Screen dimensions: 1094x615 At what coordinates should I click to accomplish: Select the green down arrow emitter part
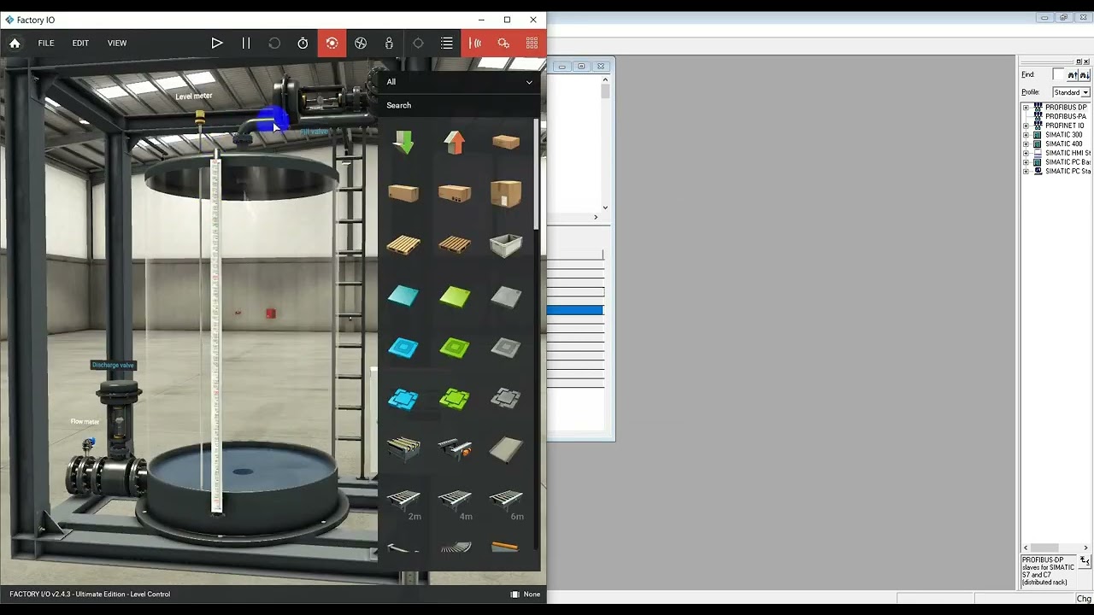pos(403,143)
